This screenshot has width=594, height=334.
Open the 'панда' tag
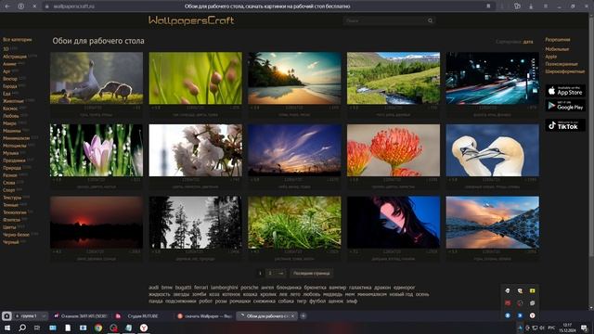pos(156,301)
